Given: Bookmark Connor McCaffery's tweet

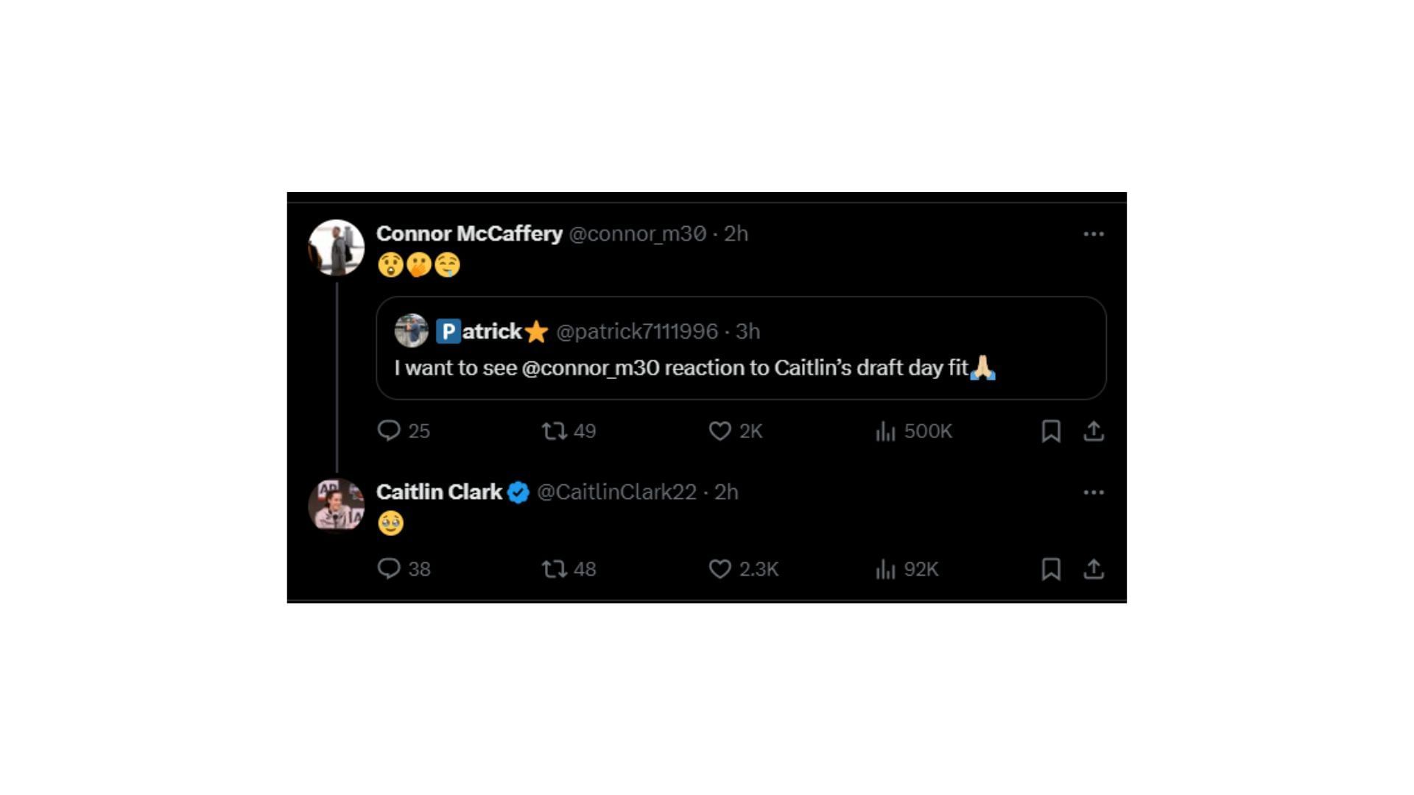Looking at the screenshot, I should pos(1051,431).
